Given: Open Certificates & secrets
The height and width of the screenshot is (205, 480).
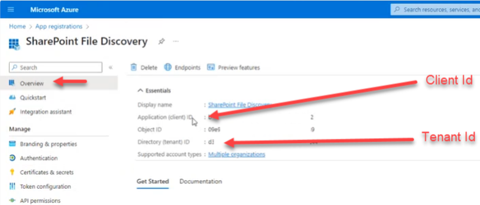Looking at the screenshot, I should pyautogui.click(x=47, y=173).
